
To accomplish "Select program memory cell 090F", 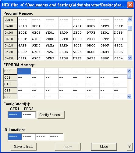I will (x=107, y=46).
